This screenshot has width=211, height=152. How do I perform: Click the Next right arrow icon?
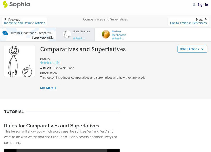click(x=206, y=19)
